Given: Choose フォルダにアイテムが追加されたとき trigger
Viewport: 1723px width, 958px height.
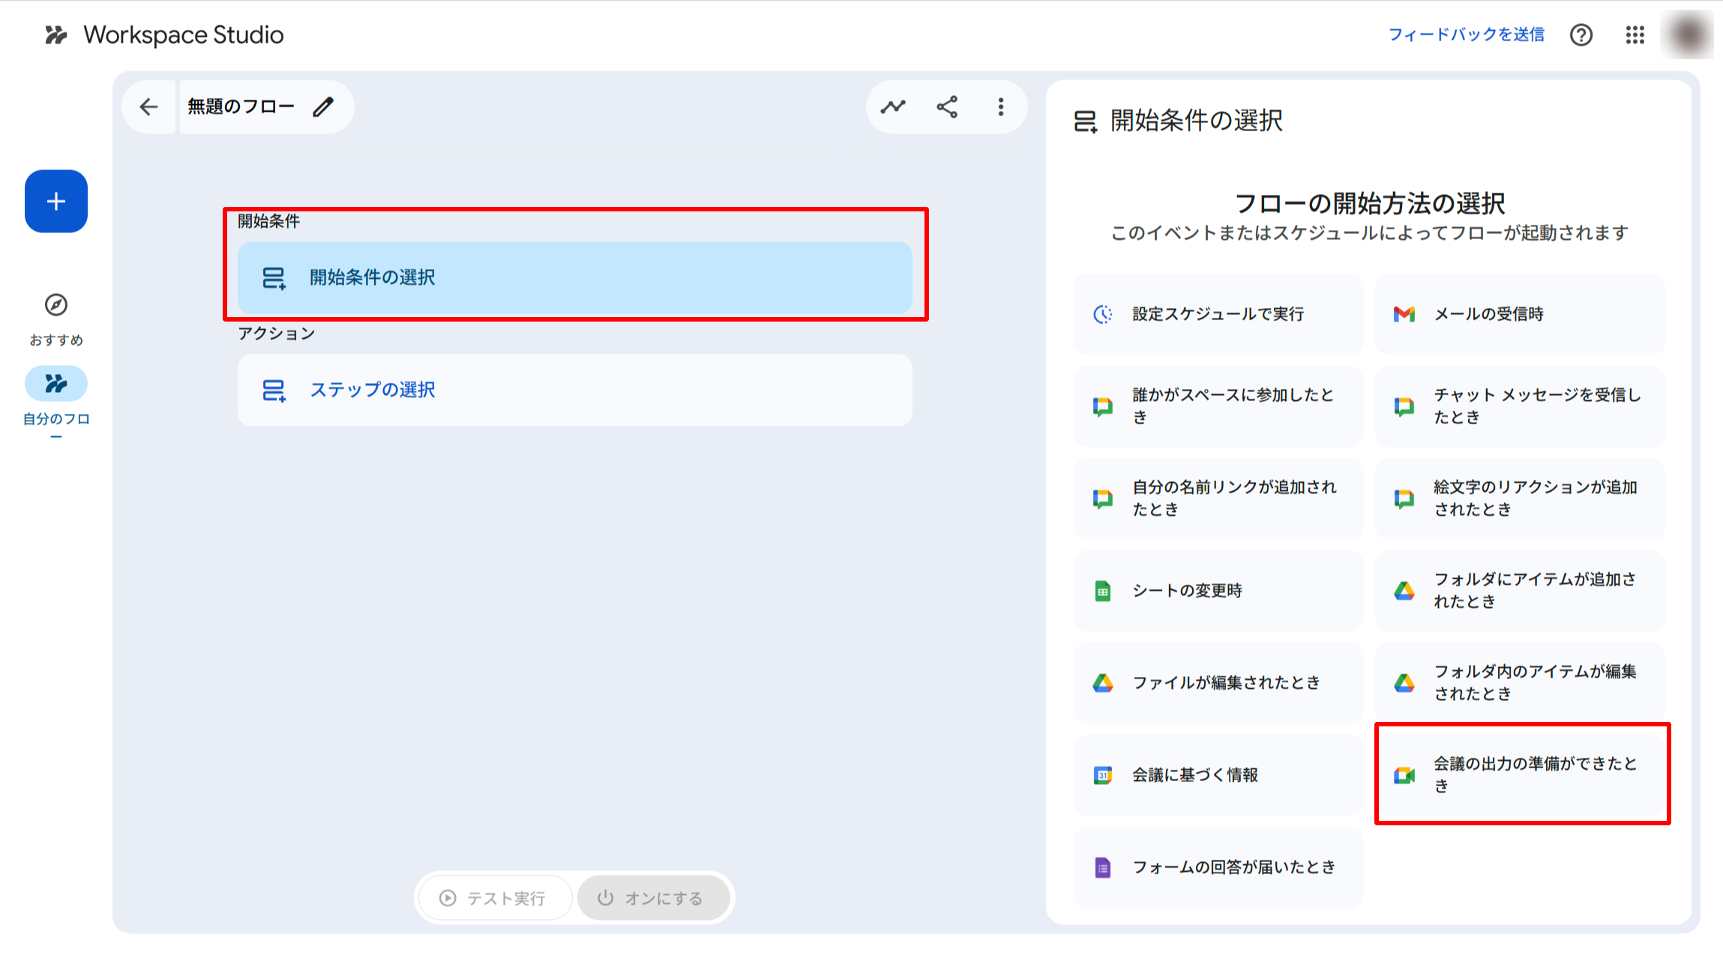Looking at the screenshot, I should (x=1520, y=591).
